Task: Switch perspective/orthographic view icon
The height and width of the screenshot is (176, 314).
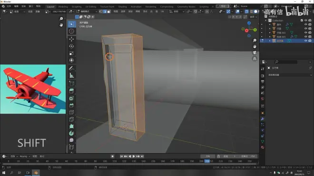Action: tap(255, 59)
